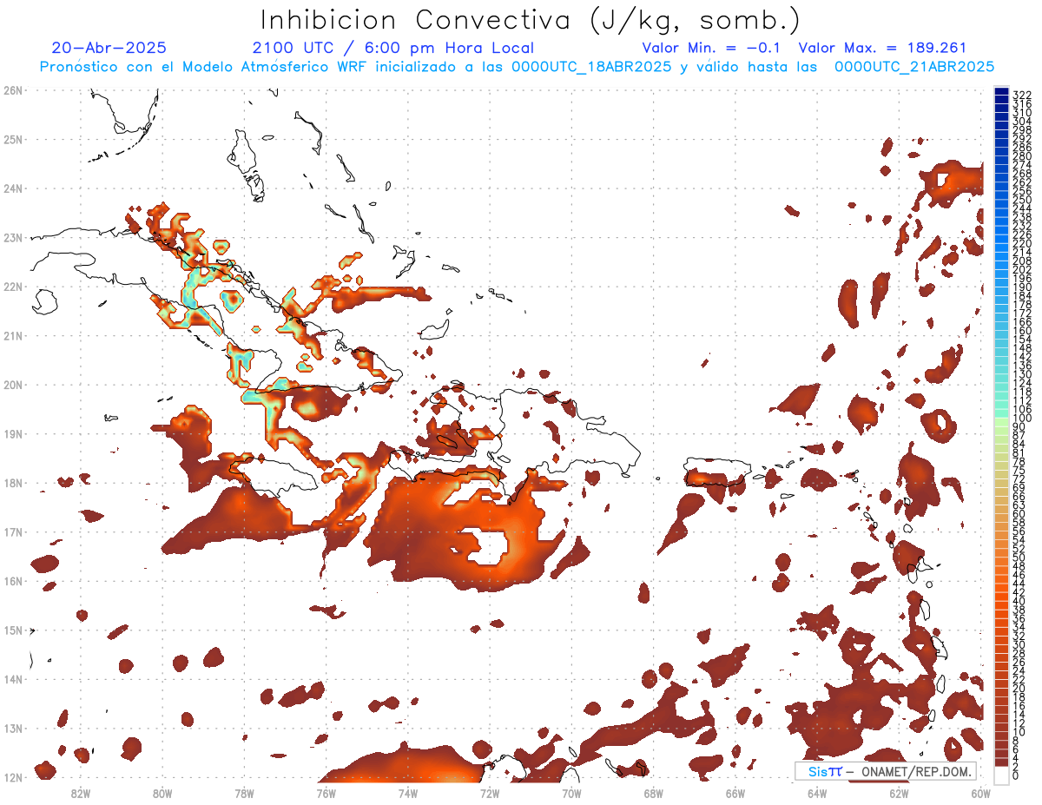The width and height of the screenshot is (1042, 805).
Task: Click the '13N' latitude label
Action: point(12,728)
